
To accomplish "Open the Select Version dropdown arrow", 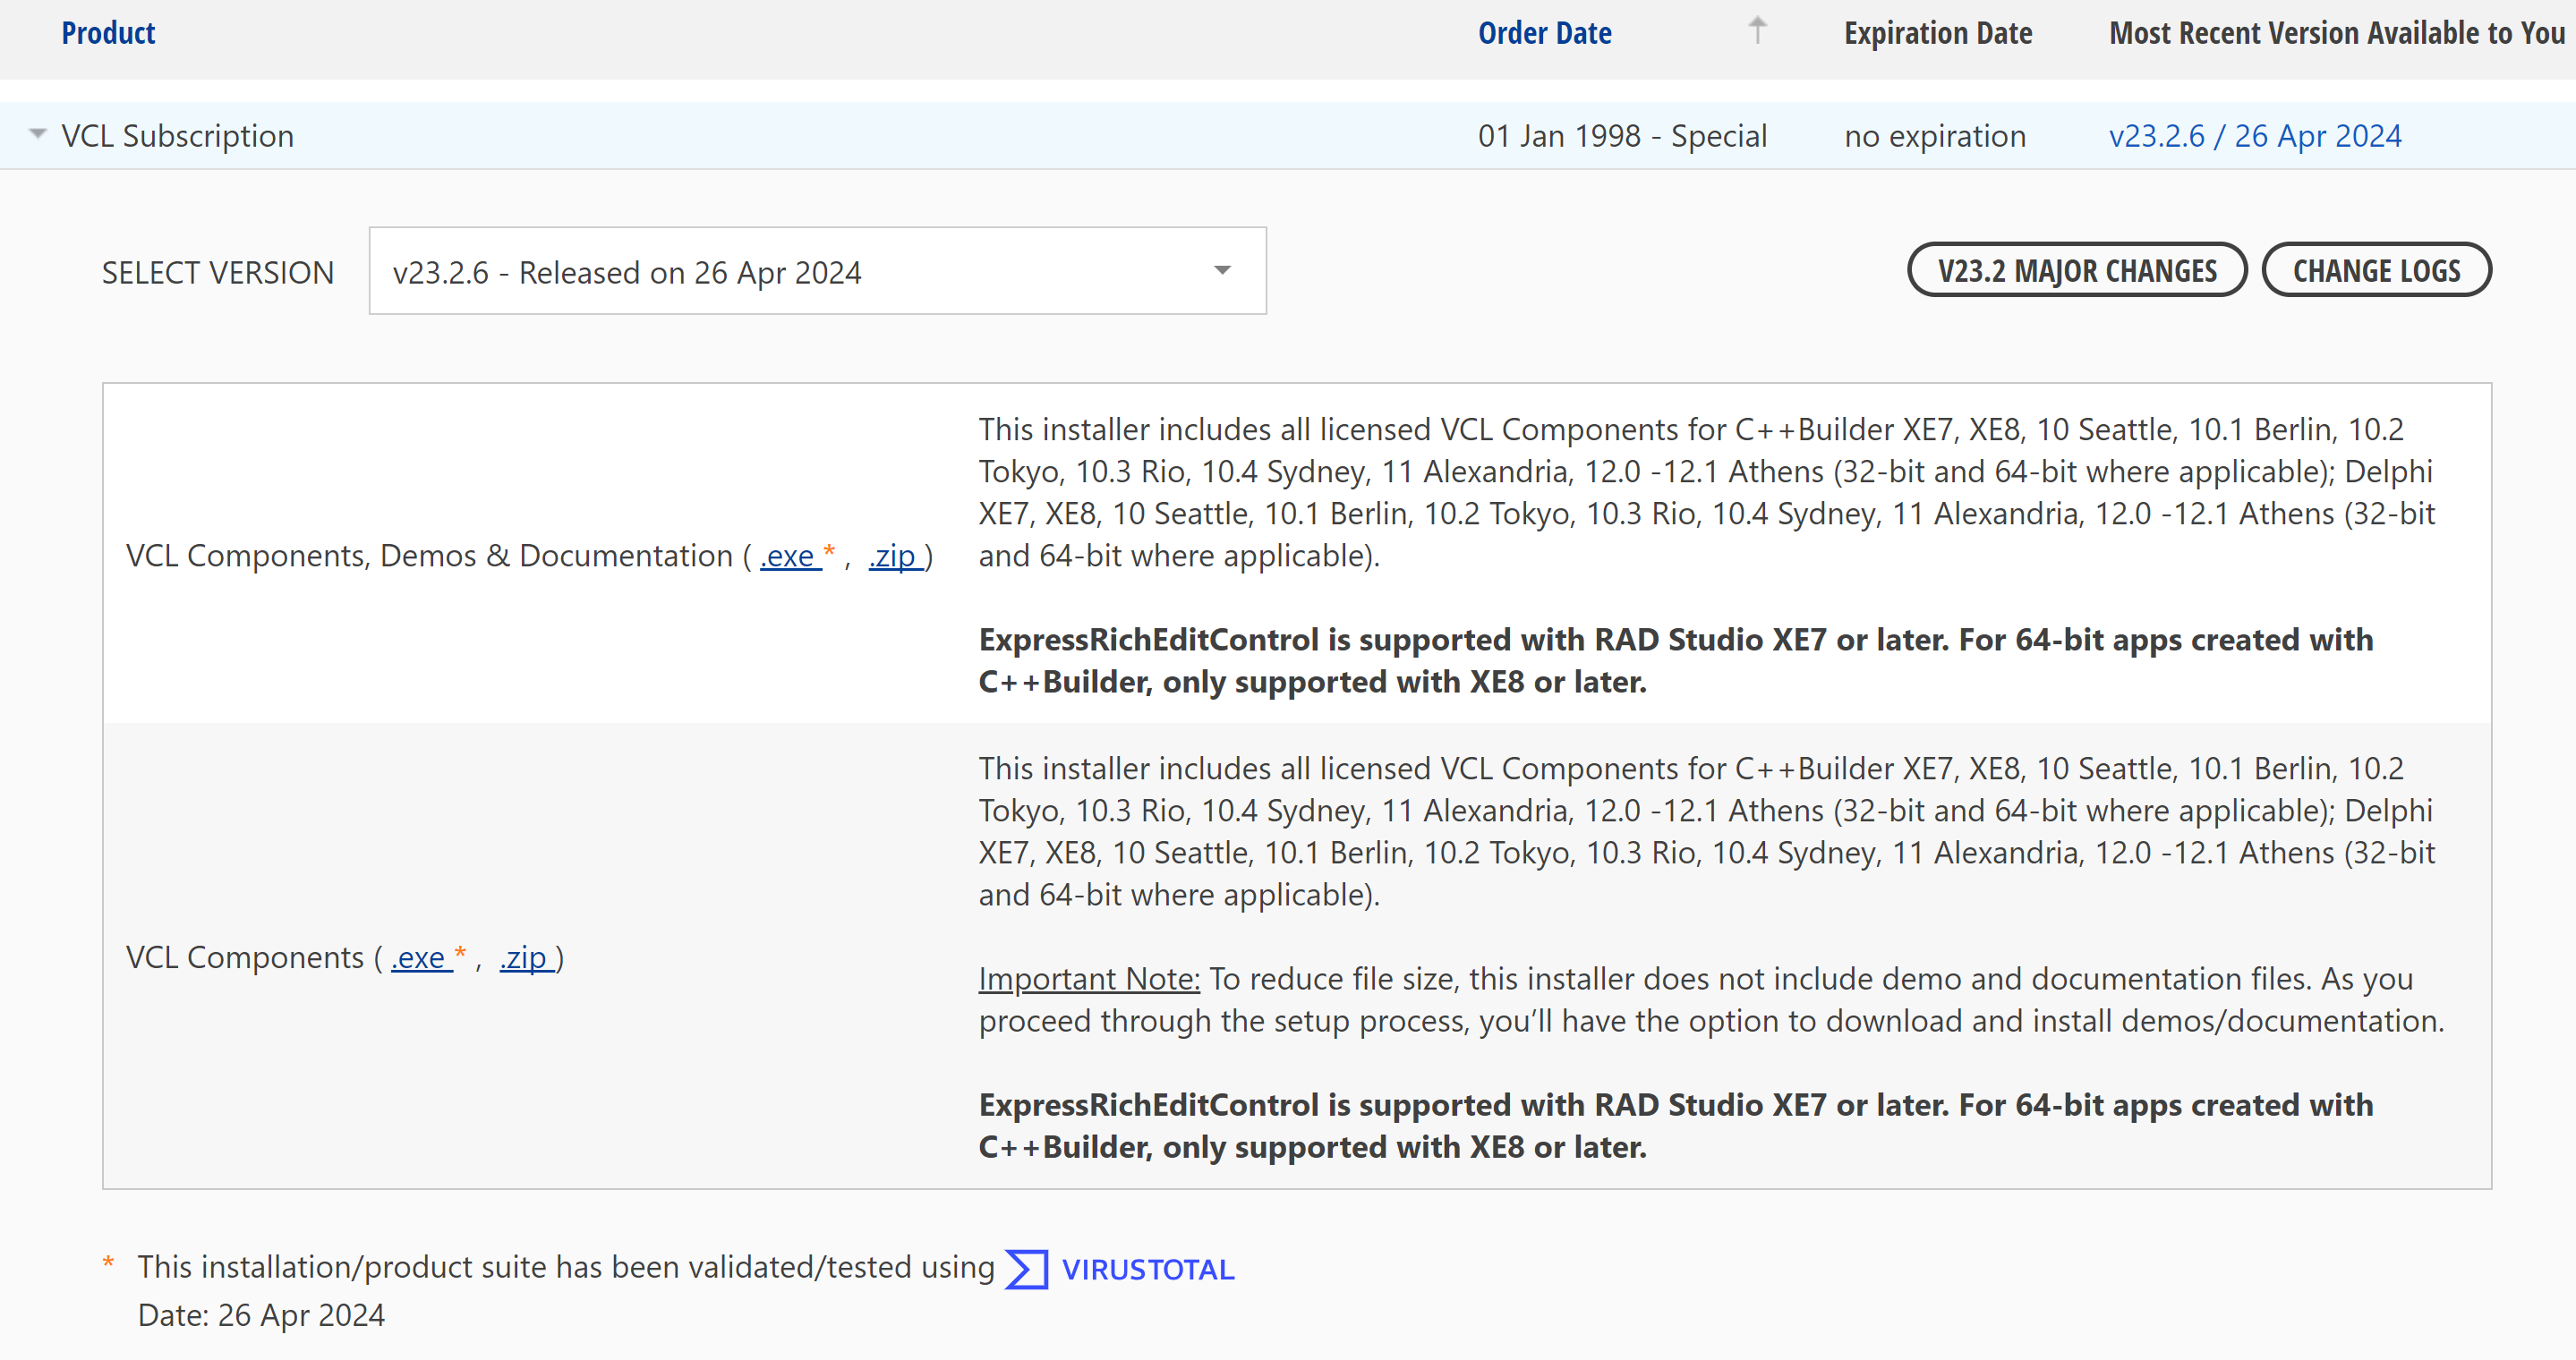I will tap(1222, 271).
